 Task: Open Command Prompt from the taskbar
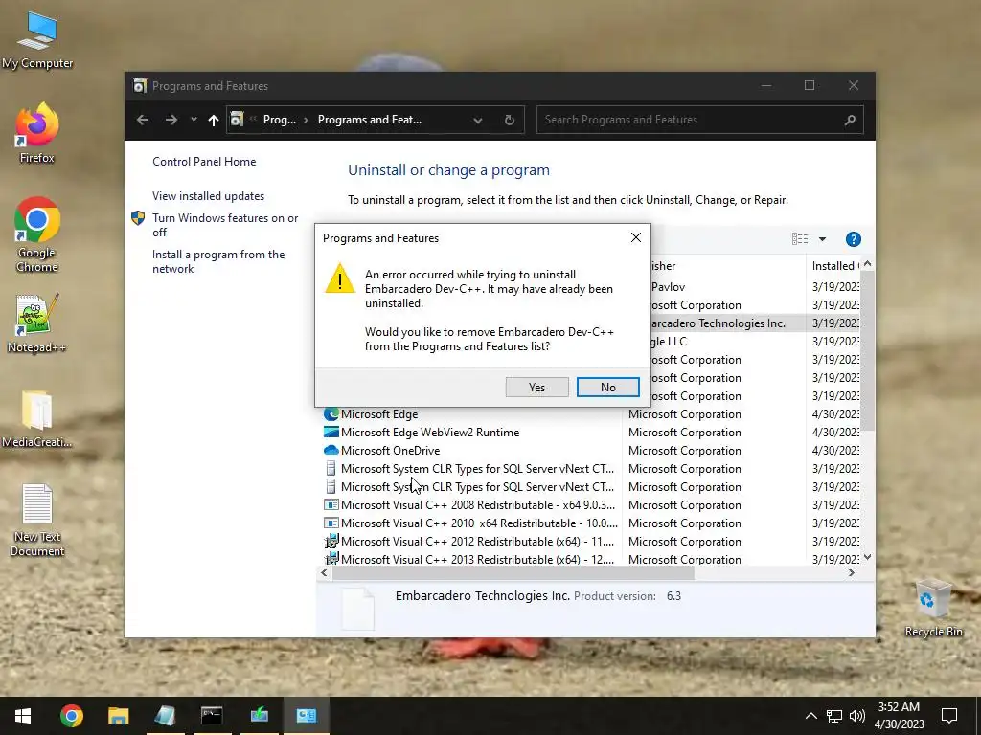(x=212, y=716)
